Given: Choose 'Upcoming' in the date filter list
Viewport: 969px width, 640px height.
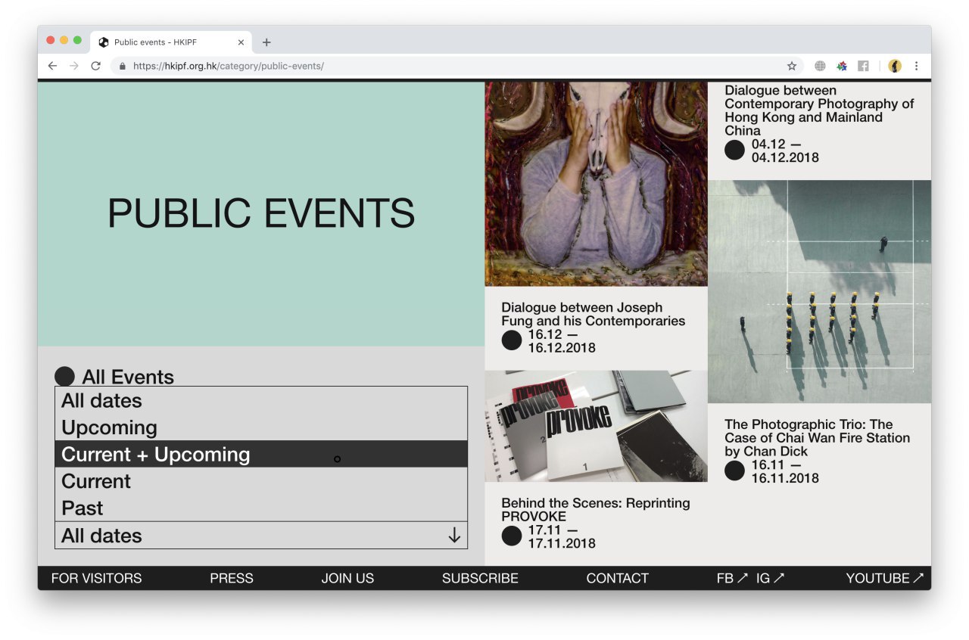Looking at the screenshot, I should coord(261,427).
